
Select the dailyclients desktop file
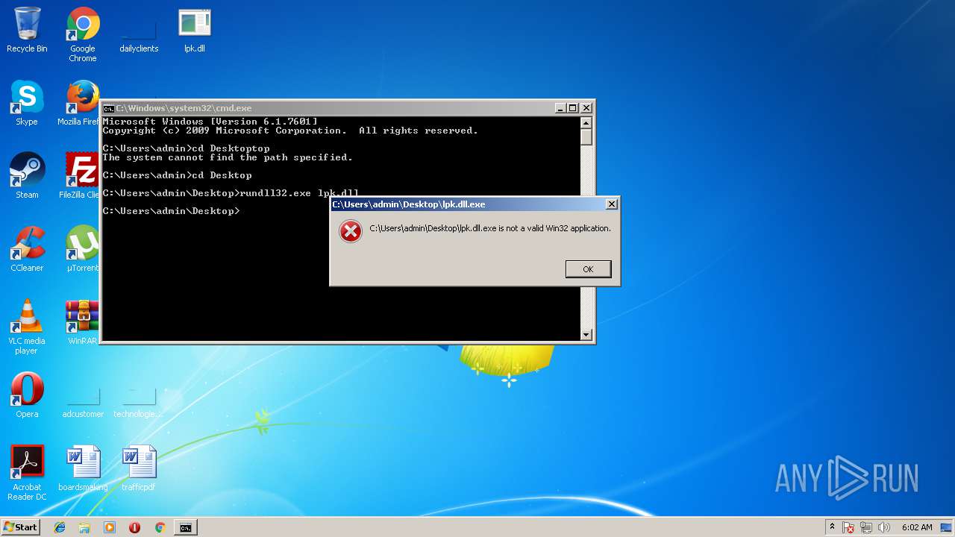(x=139, y=31)
